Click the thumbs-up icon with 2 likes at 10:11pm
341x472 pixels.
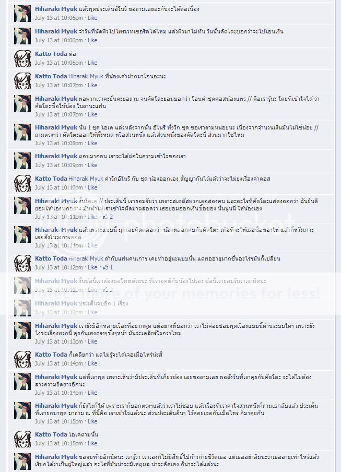[105, 217]
